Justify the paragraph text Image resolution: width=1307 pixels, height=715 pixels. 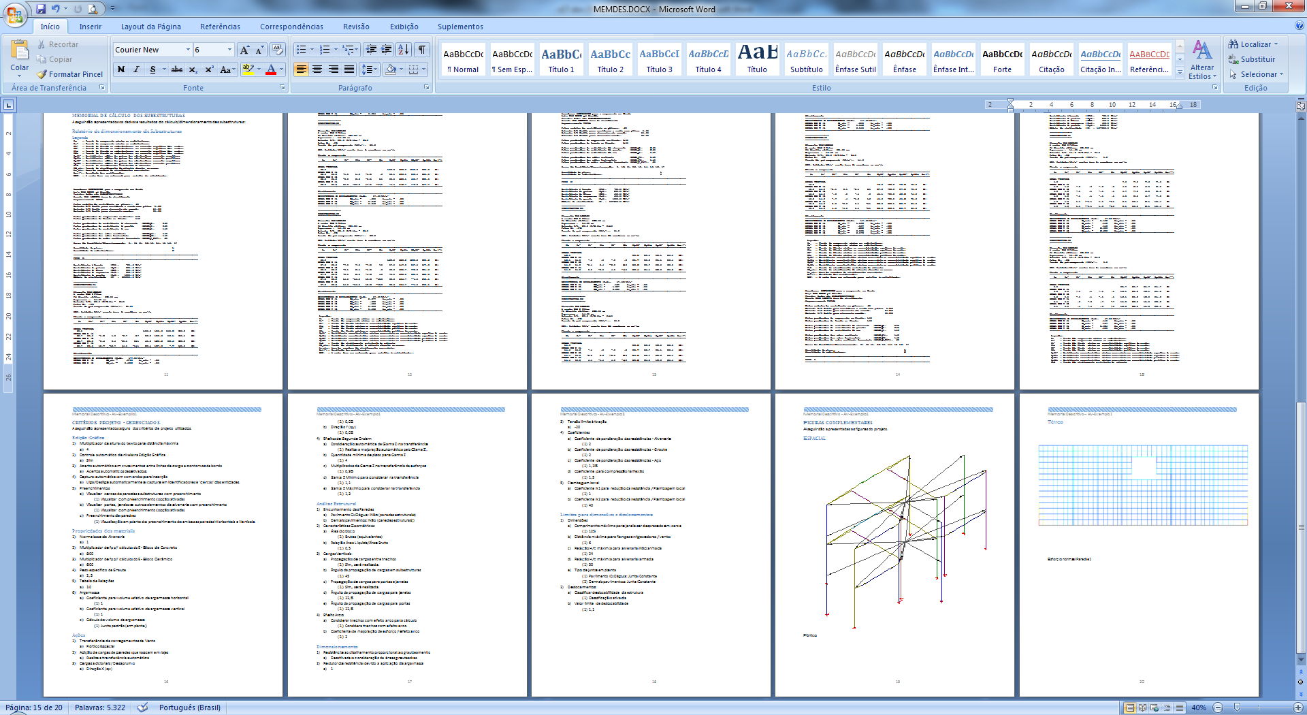(x=349, y=69)
